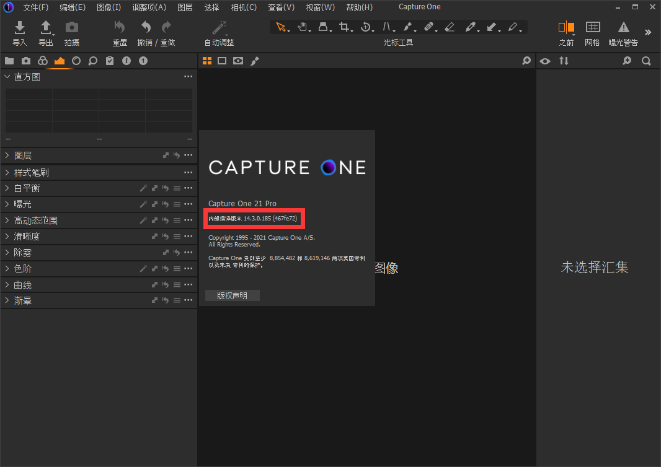Viewport: 661px width, 467px height.
Task: Open 直方图 panel options (three dots)
Action: pos(188,77)
